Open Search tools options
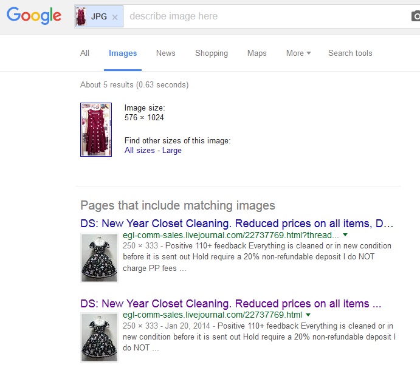Viewport: 420px width, 376px height. (350, 53)
